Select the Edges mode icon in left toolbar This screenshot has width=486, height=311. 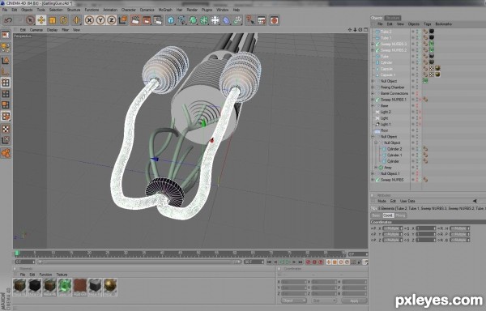pyautogui.click(x=6, y=94)
